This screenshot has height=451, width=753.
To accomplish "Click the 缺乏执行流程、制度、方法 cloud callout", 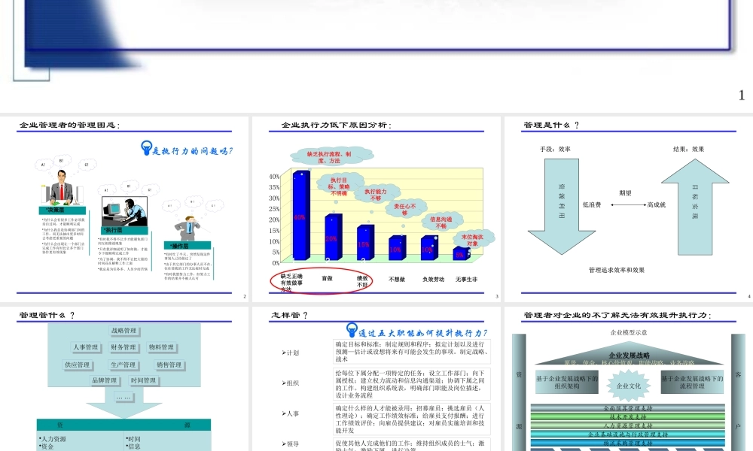I will 332,157.
